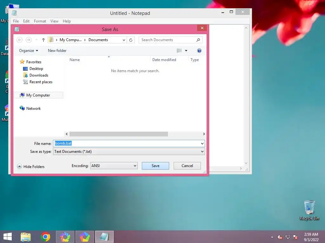This screenshot has height=243, width=325.
Task: Click the Cancel button
Action: coord(187,166)
